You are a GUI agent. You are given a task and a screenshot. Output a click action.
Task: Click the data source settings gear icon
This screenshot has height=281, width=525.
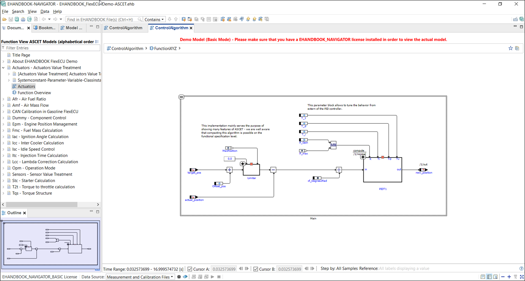[179, 277]
